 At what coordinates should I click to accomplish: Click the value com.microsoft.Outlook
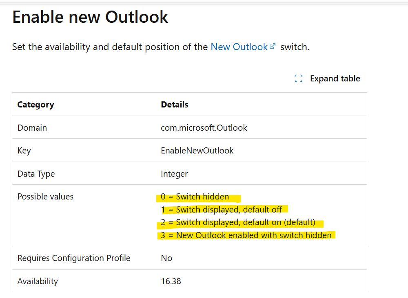[204, 127]
